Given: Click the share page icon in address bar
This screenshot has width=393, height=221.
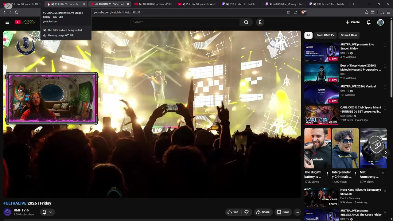Looking at the screenshot, I should [x=295, y=12].
